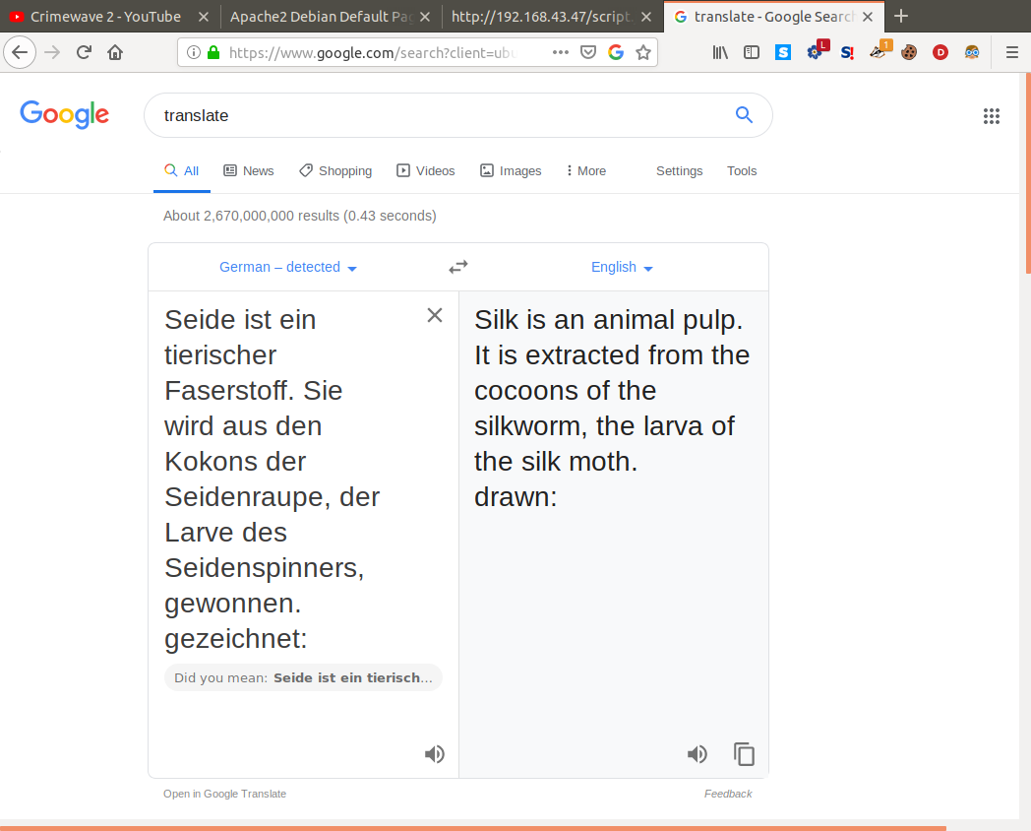Open search Tools
Viewport: 1031px width, 831px height.
[742, 171]
